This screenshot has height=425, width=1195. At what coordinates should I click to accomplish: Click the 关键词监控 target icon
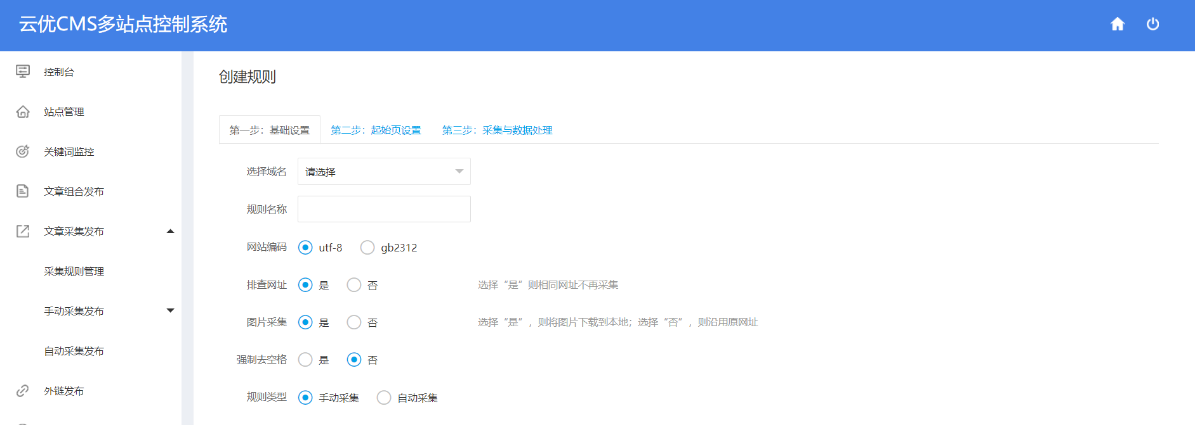click(23, 151)
